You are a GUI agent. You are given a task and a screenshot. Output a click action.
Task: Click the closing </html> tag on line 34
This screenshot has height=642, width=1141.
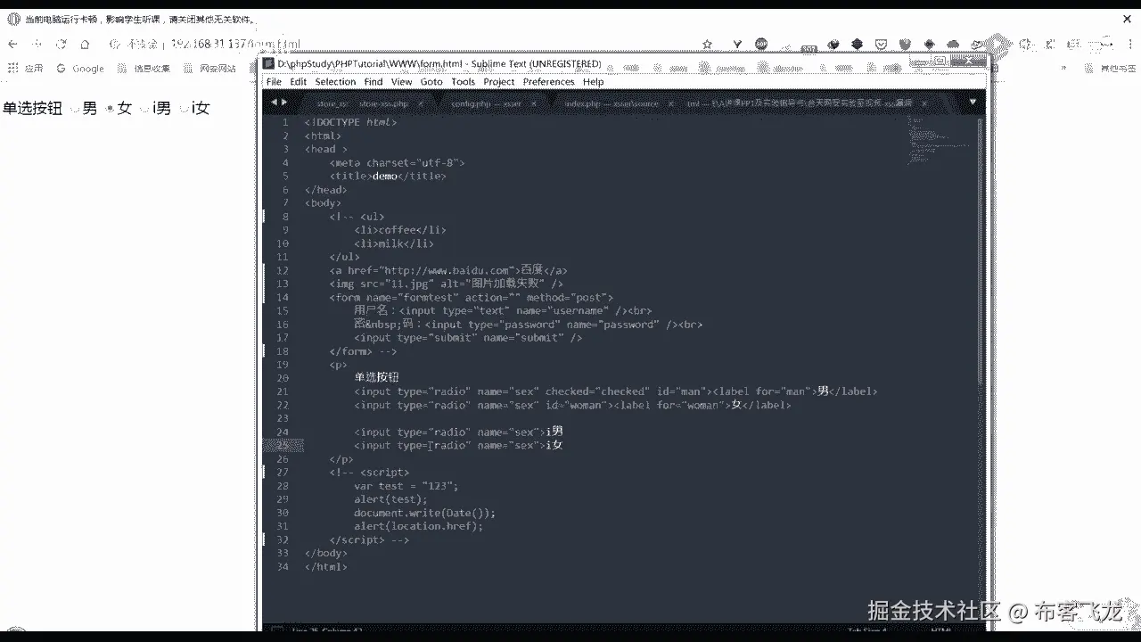[x=326, y=566]
